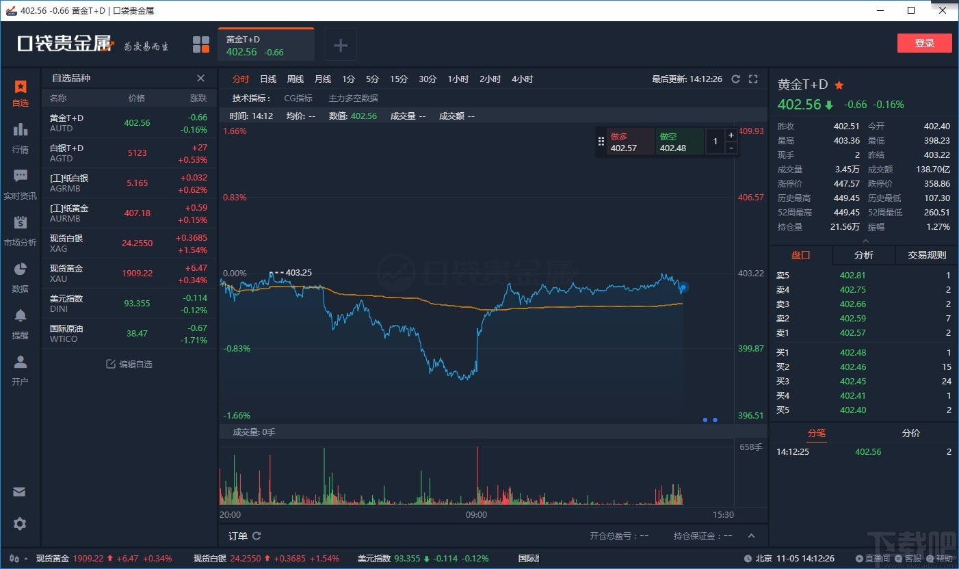Increase order quantity with the plus stepper
The image size is (959, 569).
pyautogui.click(x=731, y=135)
